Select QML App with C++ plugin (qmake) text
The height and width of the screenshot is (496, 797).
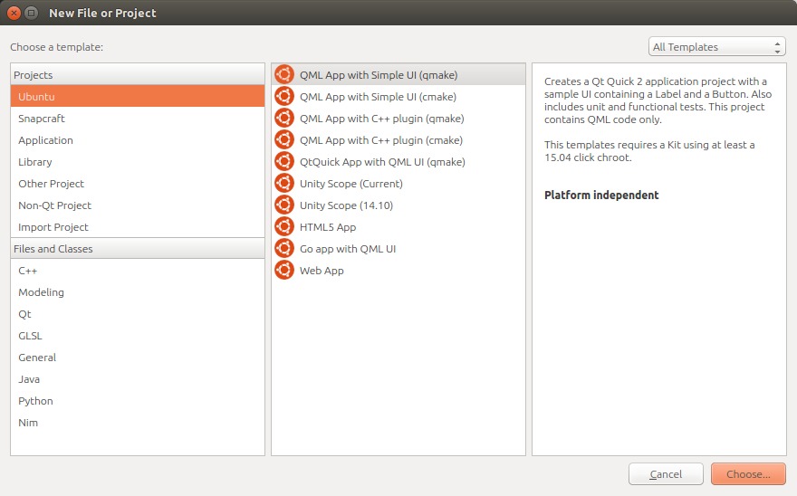[x=381, y=119]
